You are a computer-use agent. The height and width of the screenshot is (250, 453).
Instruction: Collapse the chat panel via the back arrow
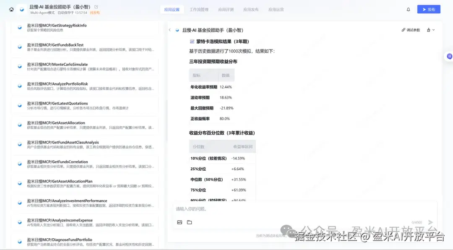click(170, 30)
